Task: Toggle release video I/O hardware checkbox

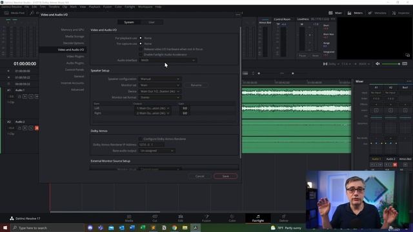Action: coord(141,49)
